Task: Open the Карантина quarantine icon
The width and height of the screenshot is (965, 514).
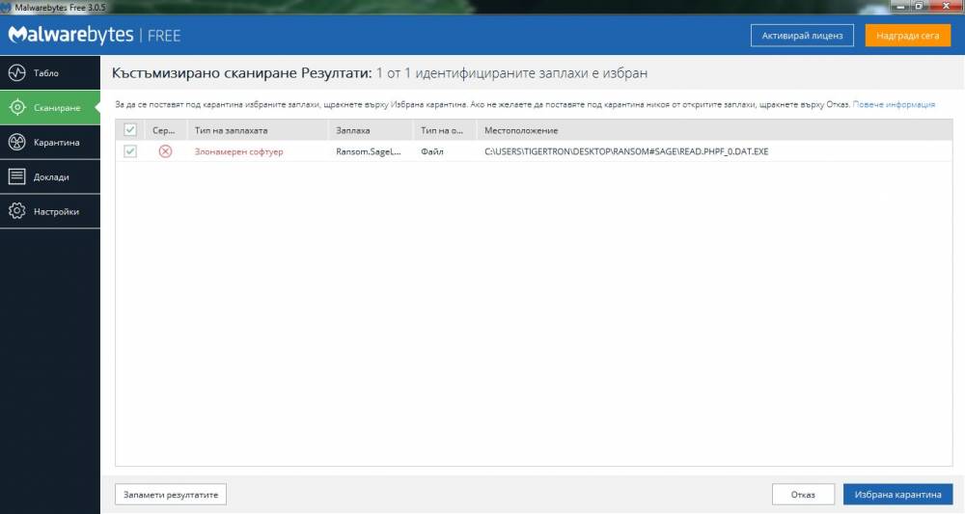Action: pos(16,142)
